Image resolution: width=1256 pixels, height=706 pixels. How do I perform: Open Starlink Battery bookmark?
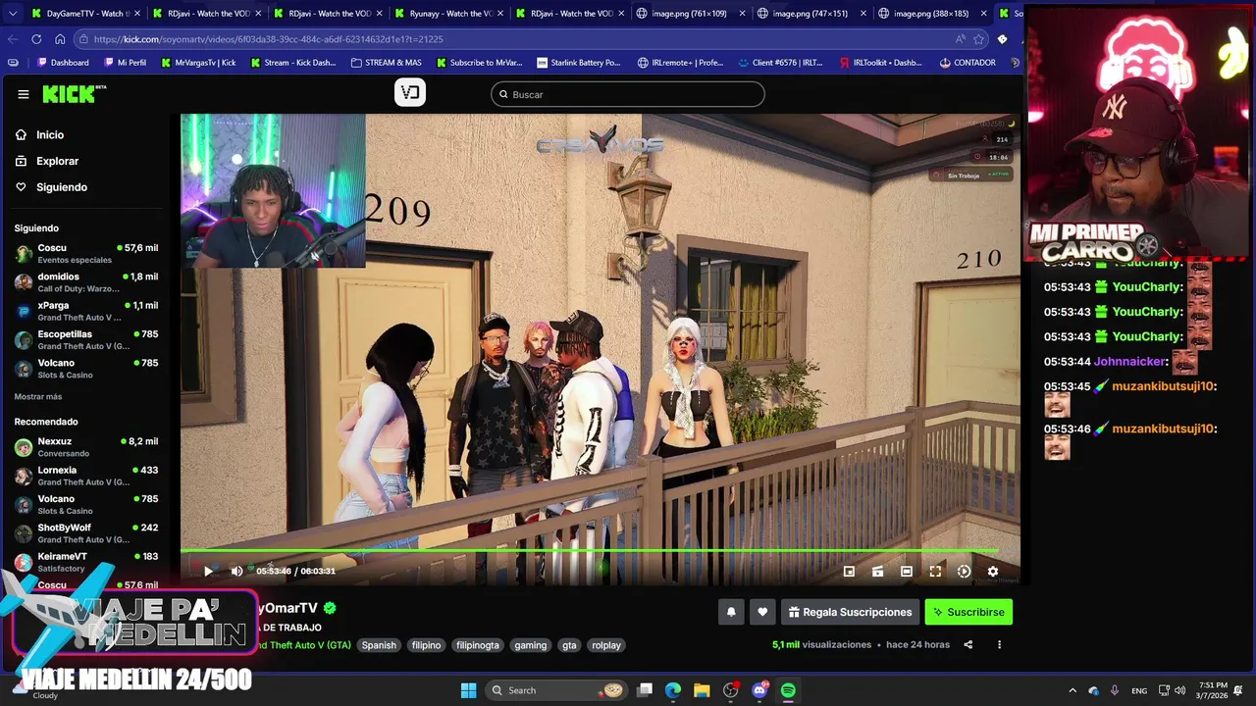579,63
